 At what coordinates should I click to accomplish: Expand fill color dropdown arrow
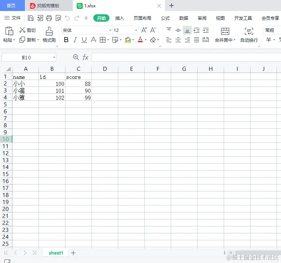(x=133, y=40)
